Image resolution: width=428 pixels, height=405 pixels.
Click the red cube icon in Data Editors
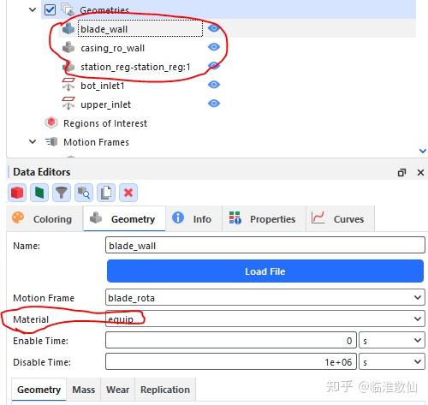17,193
